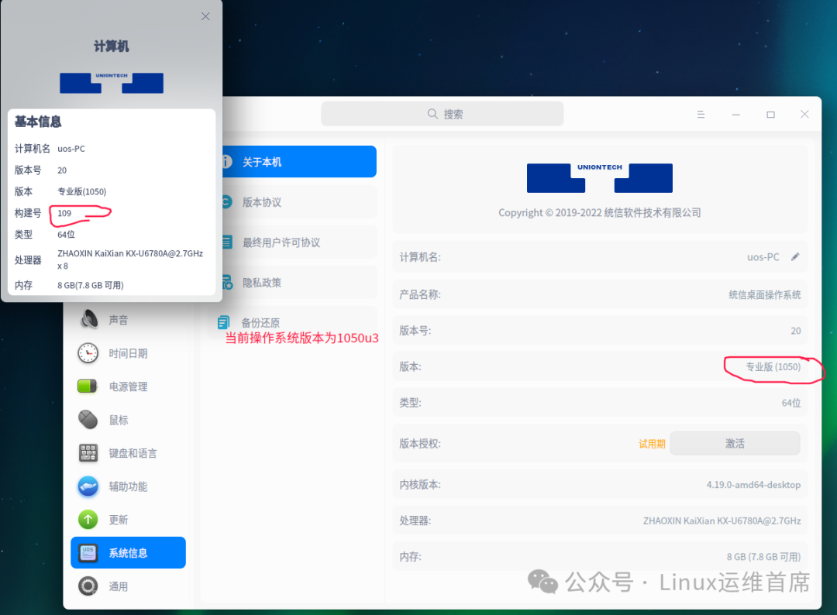
Task: Open Update (更新) settings
Action: click(x=128, y=520)
